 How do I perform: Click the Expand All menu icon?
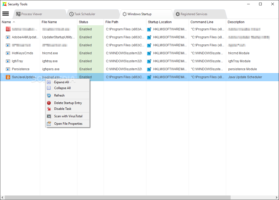[49, 82]
